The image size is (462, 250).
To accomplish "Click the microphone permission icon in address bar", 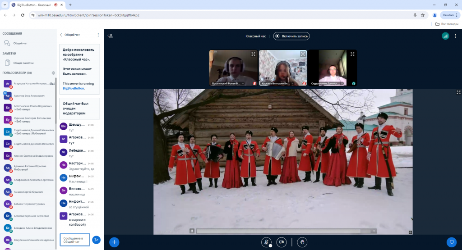I will click(415, 15).
